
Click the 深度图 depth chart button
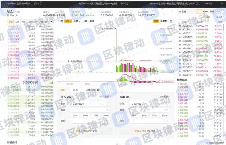tap(164, 21)
